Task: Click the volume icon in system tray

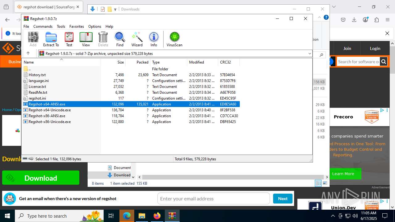Action: tap(355, 216)
